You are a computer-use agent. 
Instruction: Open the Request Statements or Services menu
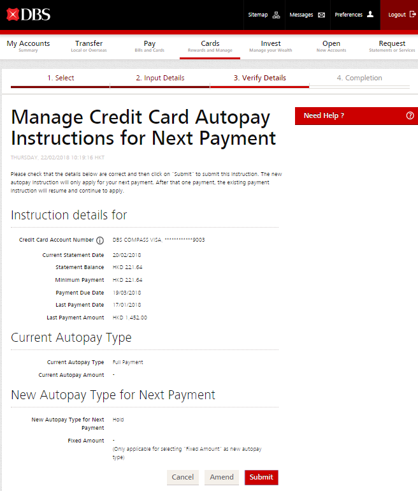coord(391,46)
